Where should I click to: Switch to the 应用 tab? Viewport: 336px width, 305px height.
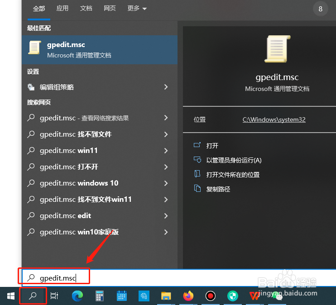(x=62, y=8)
